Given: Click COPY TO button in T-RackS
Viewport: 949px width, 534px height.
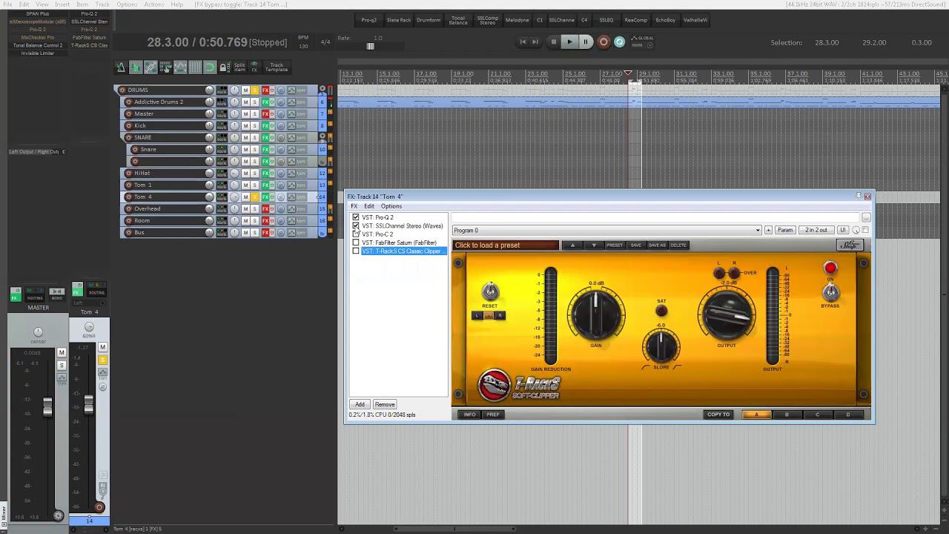Looking at the screenshot, I should [718, 415].
